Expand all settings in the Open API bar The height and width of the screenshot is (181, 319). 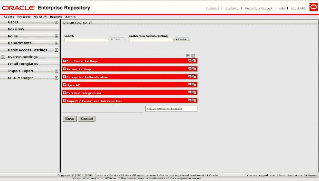[x=194, y=84]
